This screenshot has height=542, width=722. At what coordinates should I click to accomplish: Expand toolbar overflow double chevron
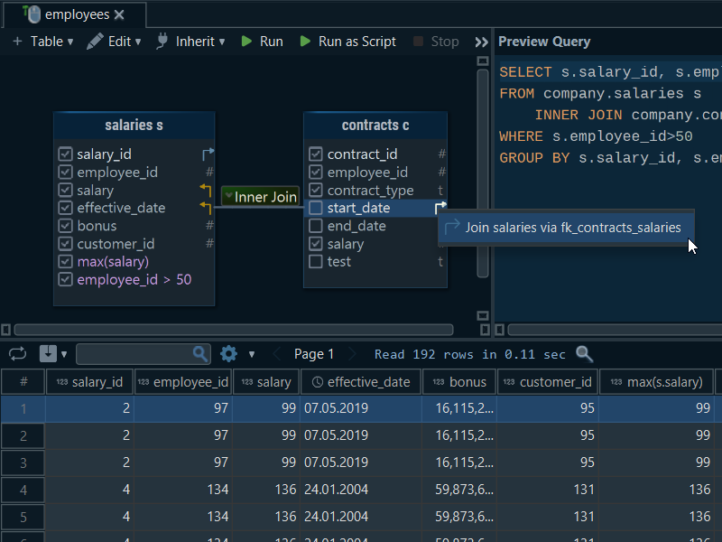(x=481, y=42)
